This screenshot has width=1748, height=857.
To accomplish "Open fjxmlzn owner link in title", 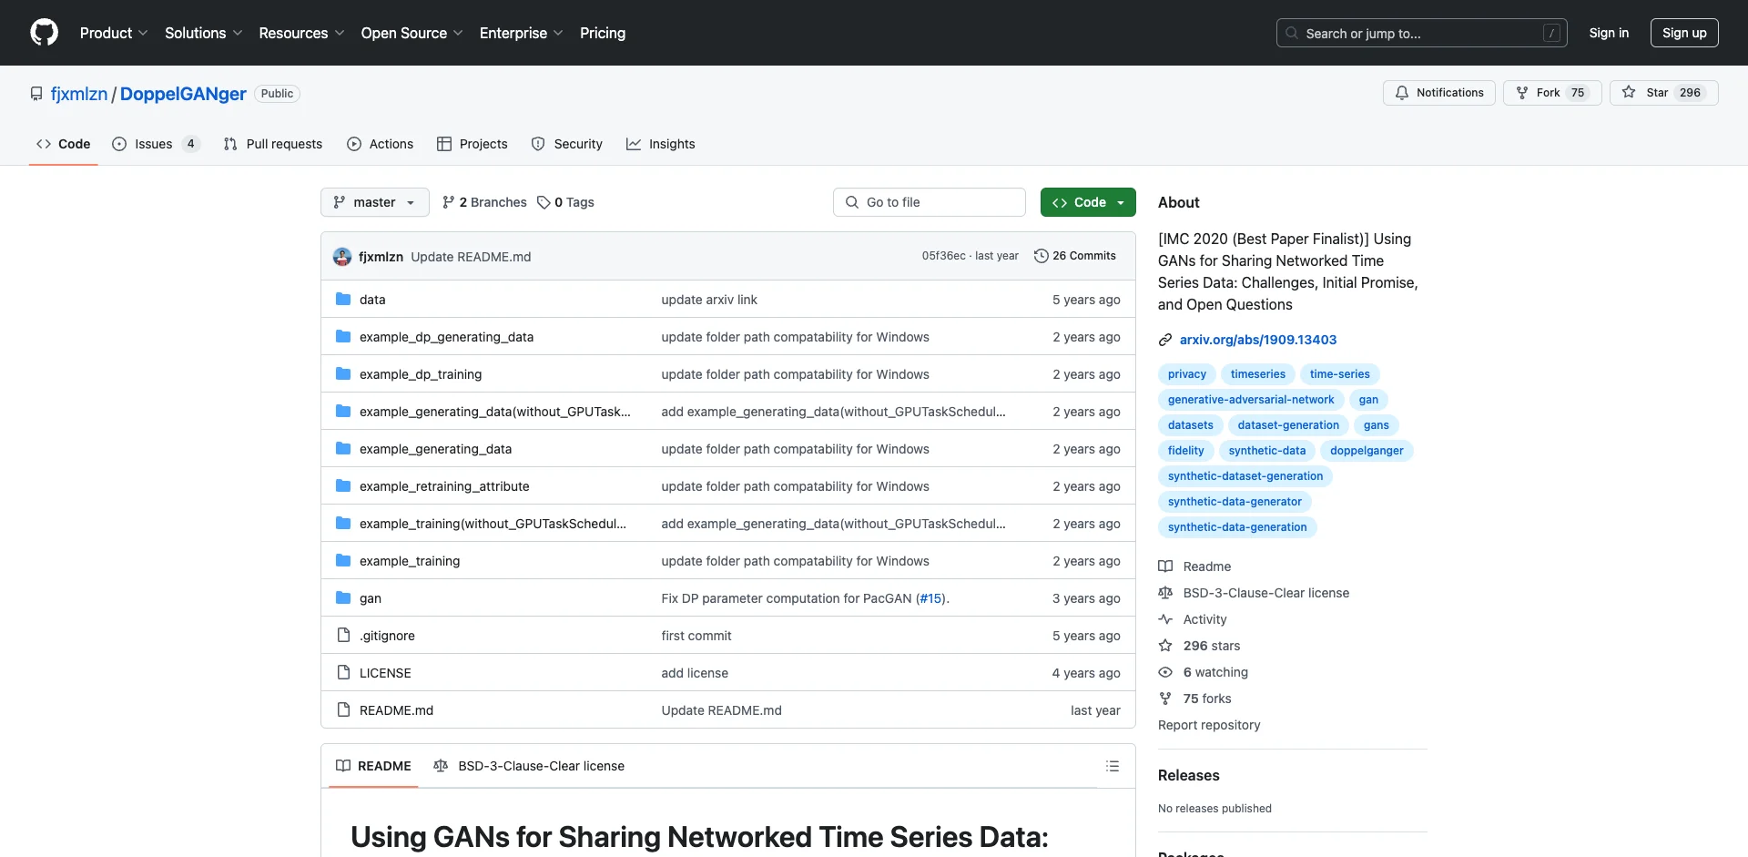I will pos(79,94).
